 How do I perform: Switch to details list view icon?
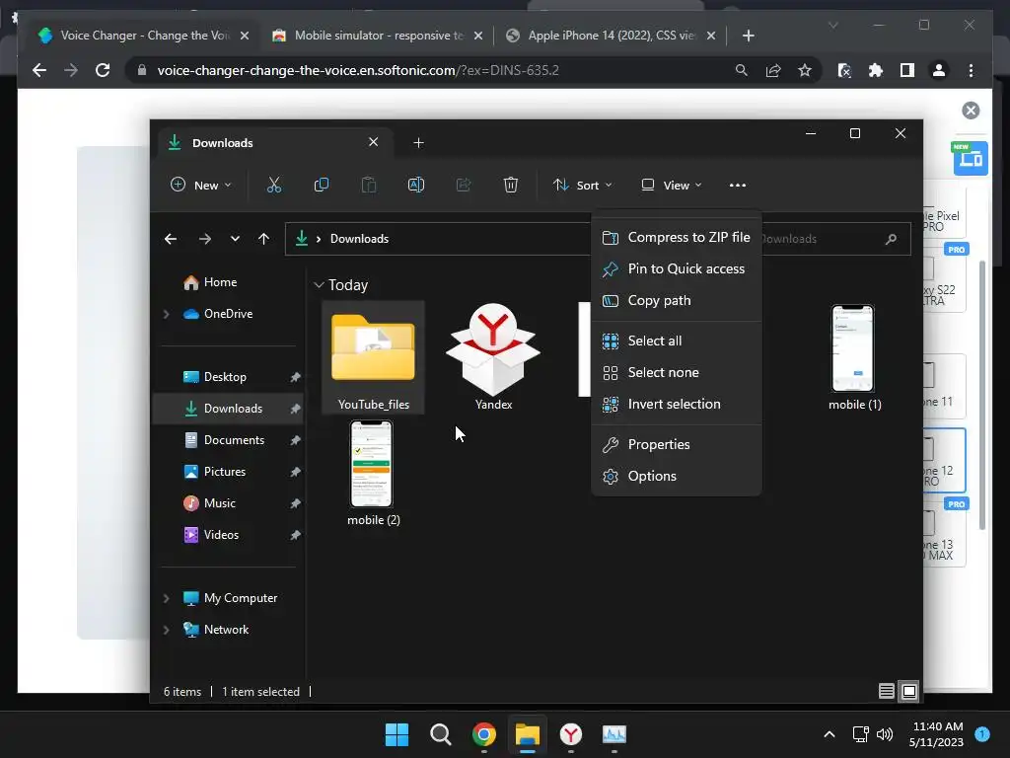[887, 691]
